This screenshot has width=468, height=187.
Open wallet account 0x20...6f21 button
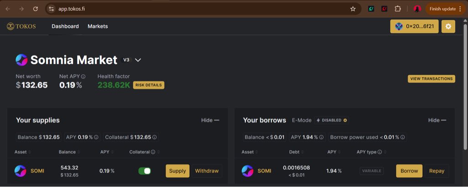pos(414,26)
